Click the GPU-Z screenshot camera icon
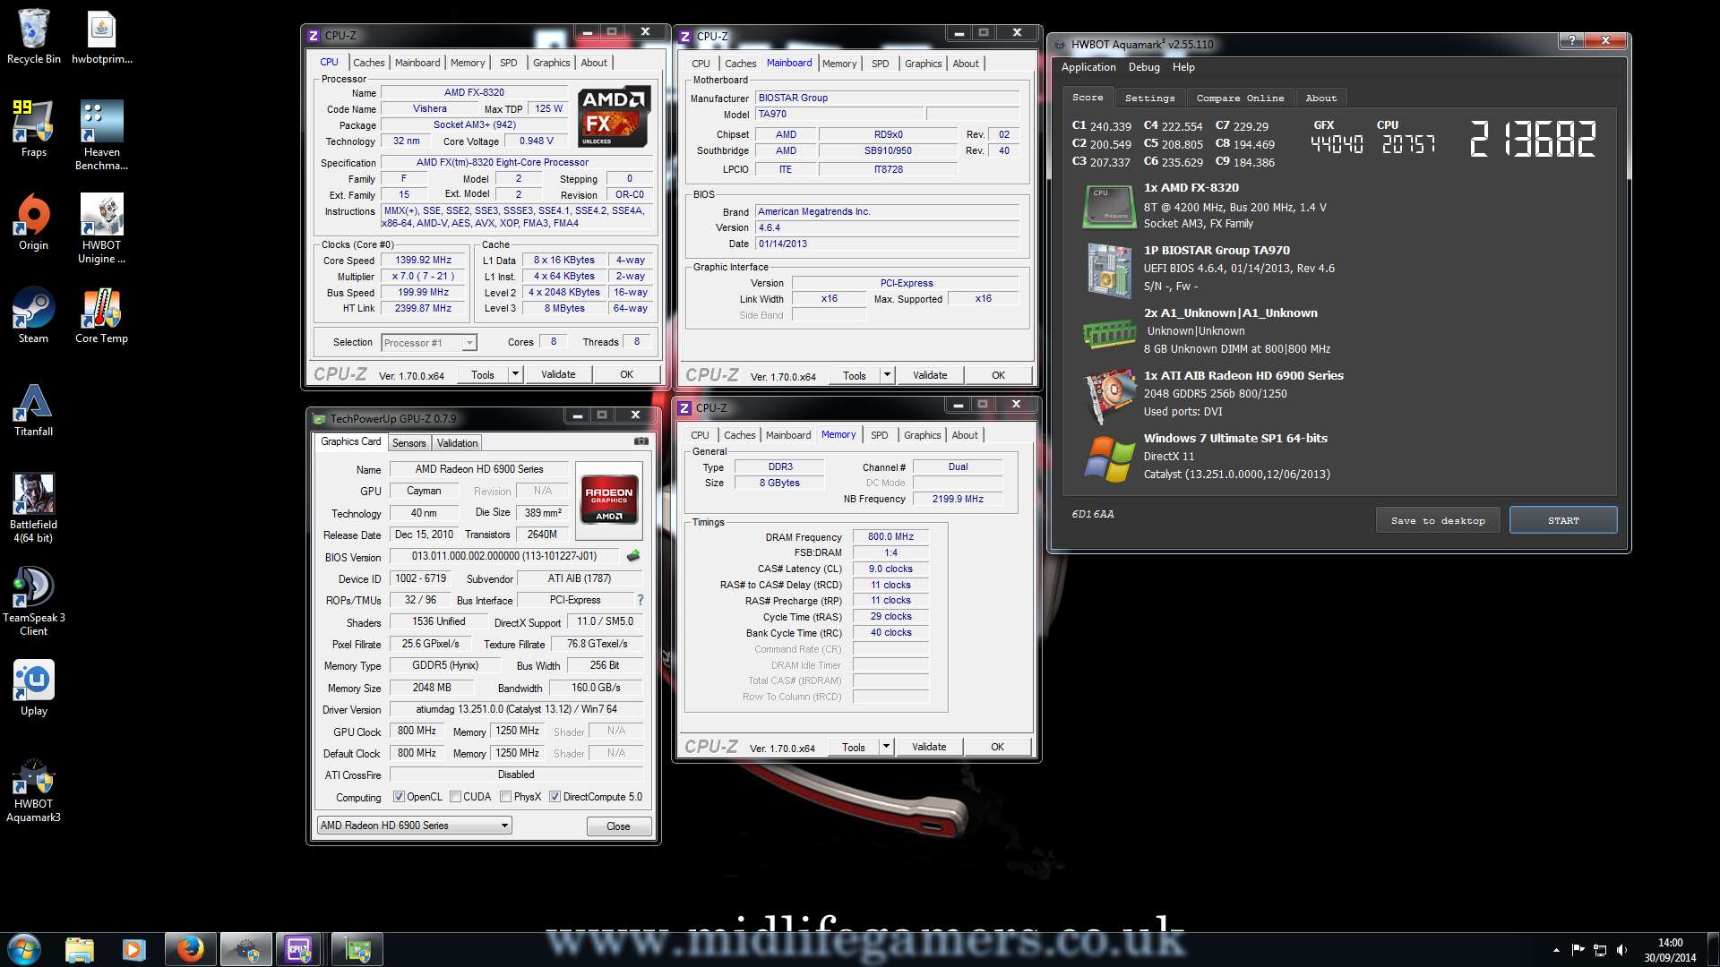1720x967 pixels. [641, 441]
